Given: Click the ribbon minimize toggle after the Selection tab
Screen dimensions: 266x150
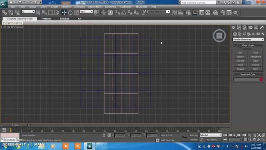Looking at the screenshot, I should [79, 19].
